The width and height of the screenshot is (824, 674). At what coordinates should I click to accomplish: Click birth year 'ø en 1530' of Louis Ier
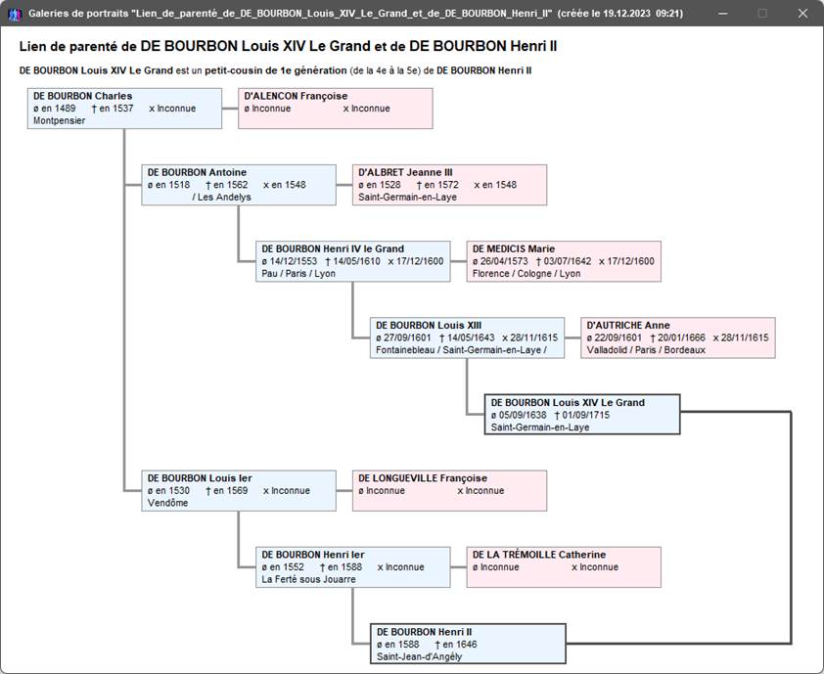pos(168,491)
